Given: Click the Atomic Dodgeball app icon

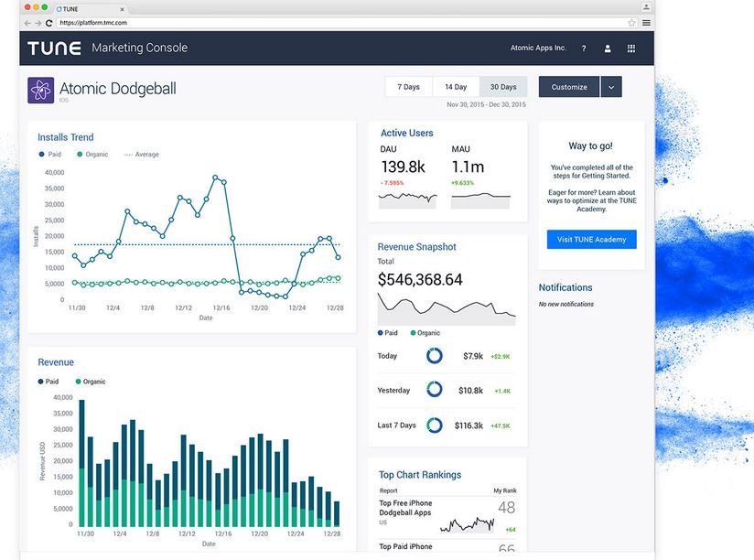Looking at the screenshot, I should [x=40, y=89].
